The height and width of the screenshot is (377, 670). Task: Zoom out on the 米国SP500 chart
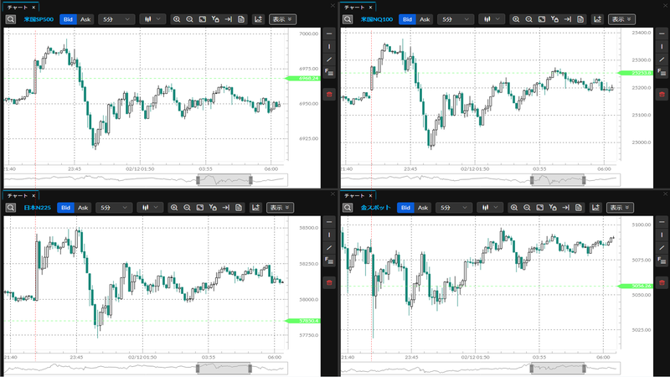pos(189,19)
